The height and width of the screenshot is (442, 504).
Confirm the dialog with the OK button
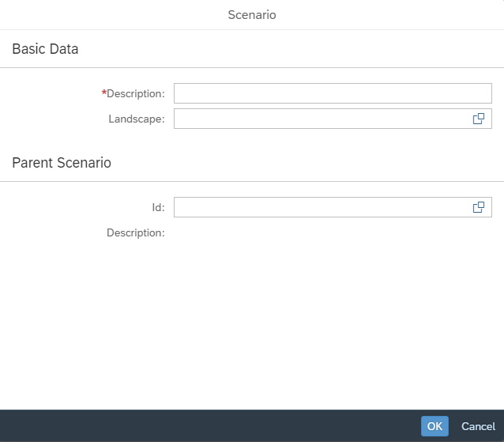434,426
